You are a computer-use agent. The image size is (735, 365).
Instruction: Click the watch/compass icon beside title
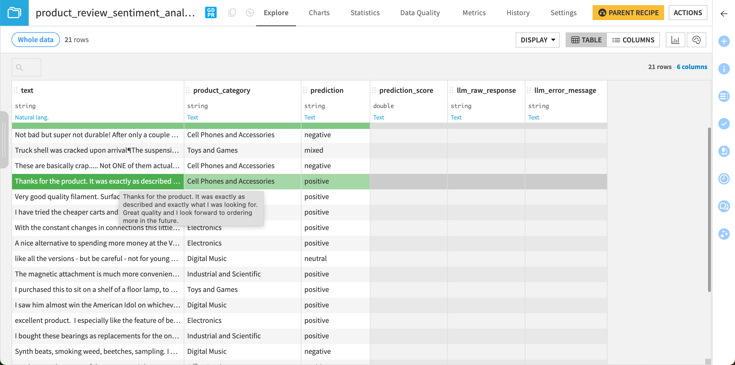pos(250,13)
